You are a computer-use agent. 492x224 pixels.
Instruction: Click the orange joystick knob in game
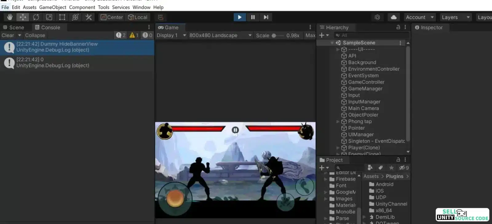point(175,198)
